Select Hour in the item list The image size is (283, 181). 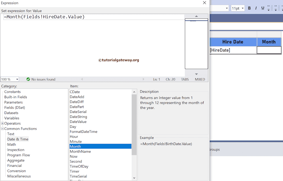[x=74, y=136]
